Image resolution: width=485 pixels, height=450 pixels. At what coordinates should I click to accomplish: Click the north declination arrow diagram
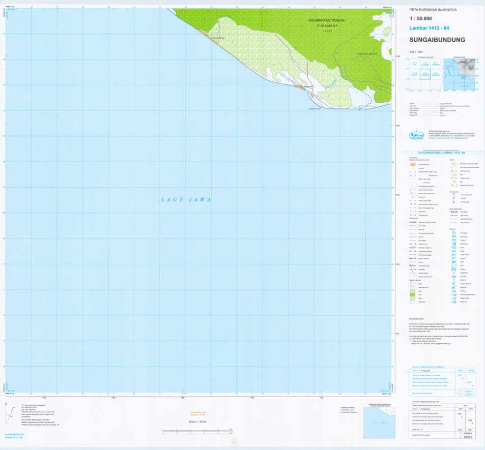pyautogui.click(x=10, y=414)
